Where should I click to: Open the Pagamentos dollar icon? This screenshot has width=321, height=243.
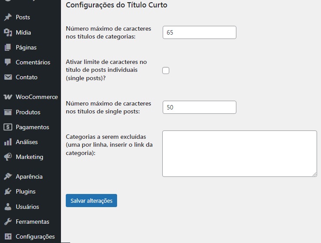8,127
